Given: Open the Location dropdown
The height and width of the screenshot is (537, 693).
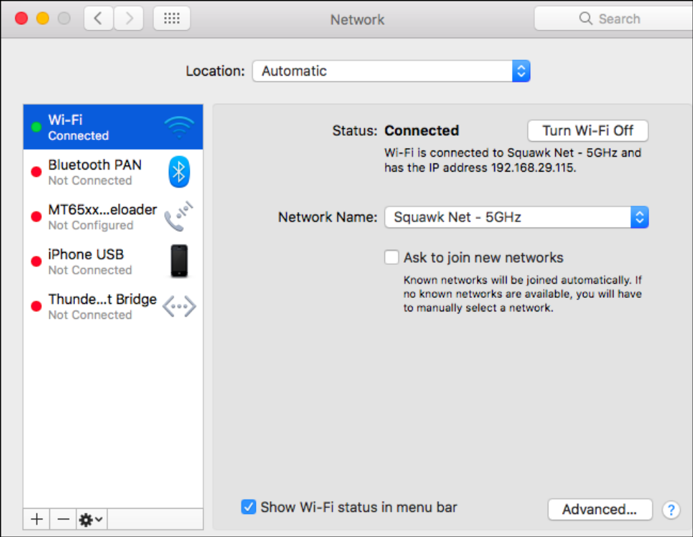Looking at the screenshot, I should click(x=391, y=71).
